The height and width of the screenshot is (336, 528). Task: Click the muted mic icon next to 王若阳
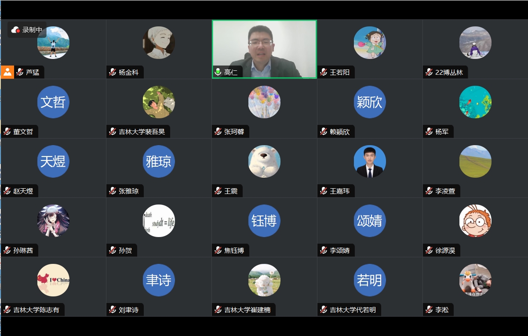[324, 72]
